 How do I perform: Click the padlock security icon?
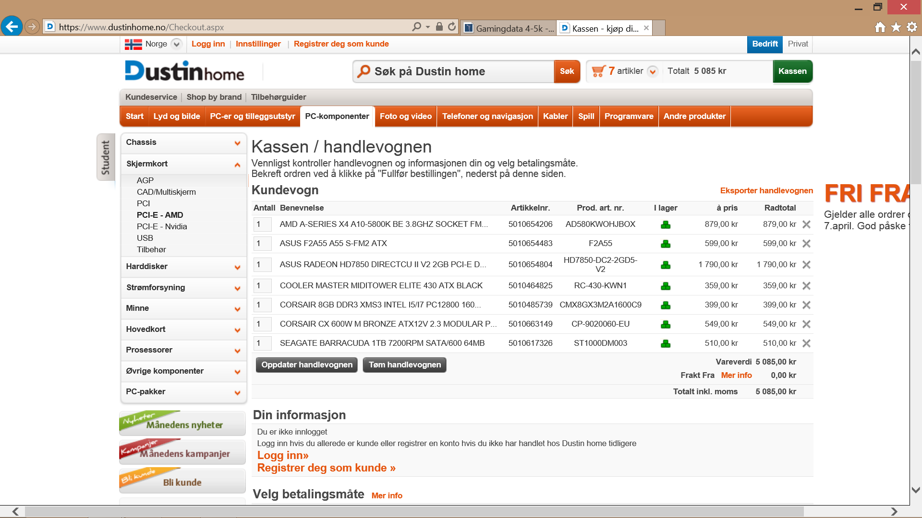(439, 27)
